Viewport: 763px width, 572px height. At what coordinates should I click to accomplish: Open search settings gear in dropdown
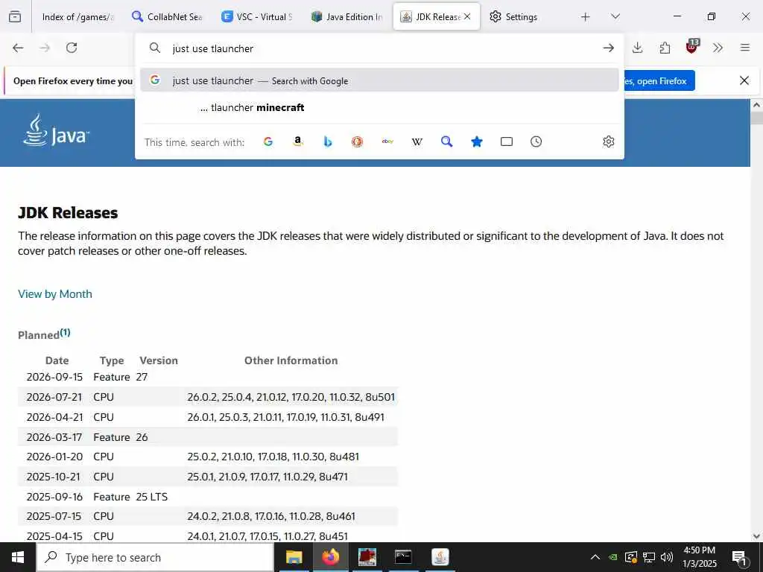click(608, 142)
